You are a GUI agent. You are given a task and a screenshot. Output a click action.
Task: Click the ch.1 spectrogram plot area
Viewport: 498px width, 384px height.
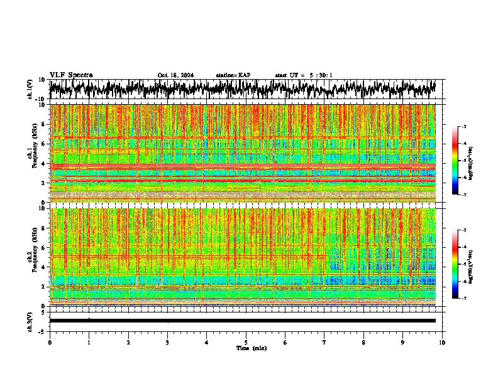243,153
